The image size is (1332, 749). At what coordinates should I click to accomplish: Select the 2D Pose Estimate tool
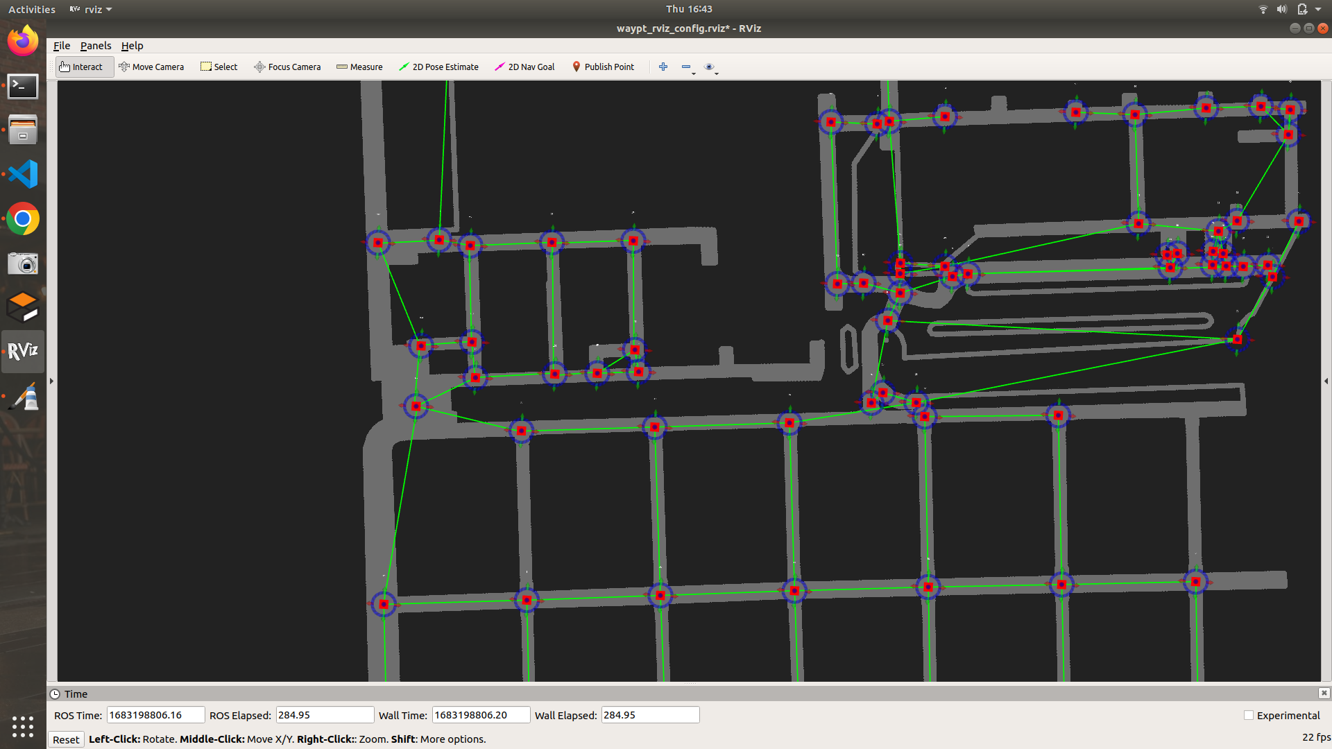pos(438,67)
